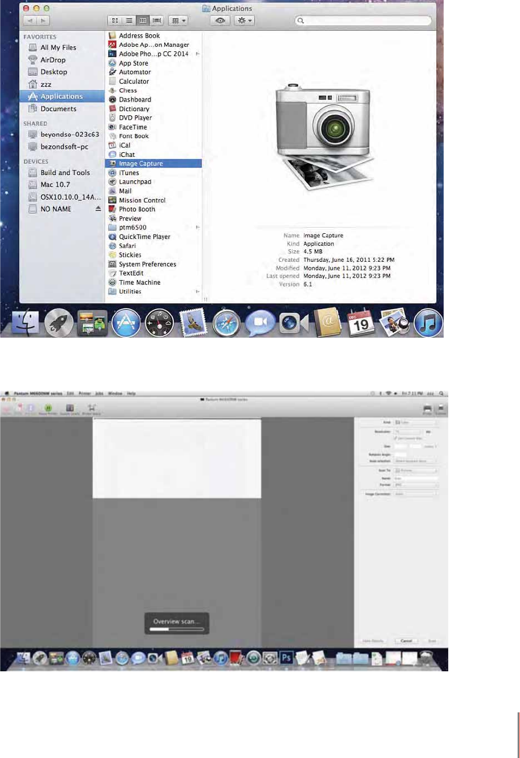Viewport: 520px width, 758px height.
Task: Go back using Finder back arrow
Action: pyautogui.click(x=30, y=21)
